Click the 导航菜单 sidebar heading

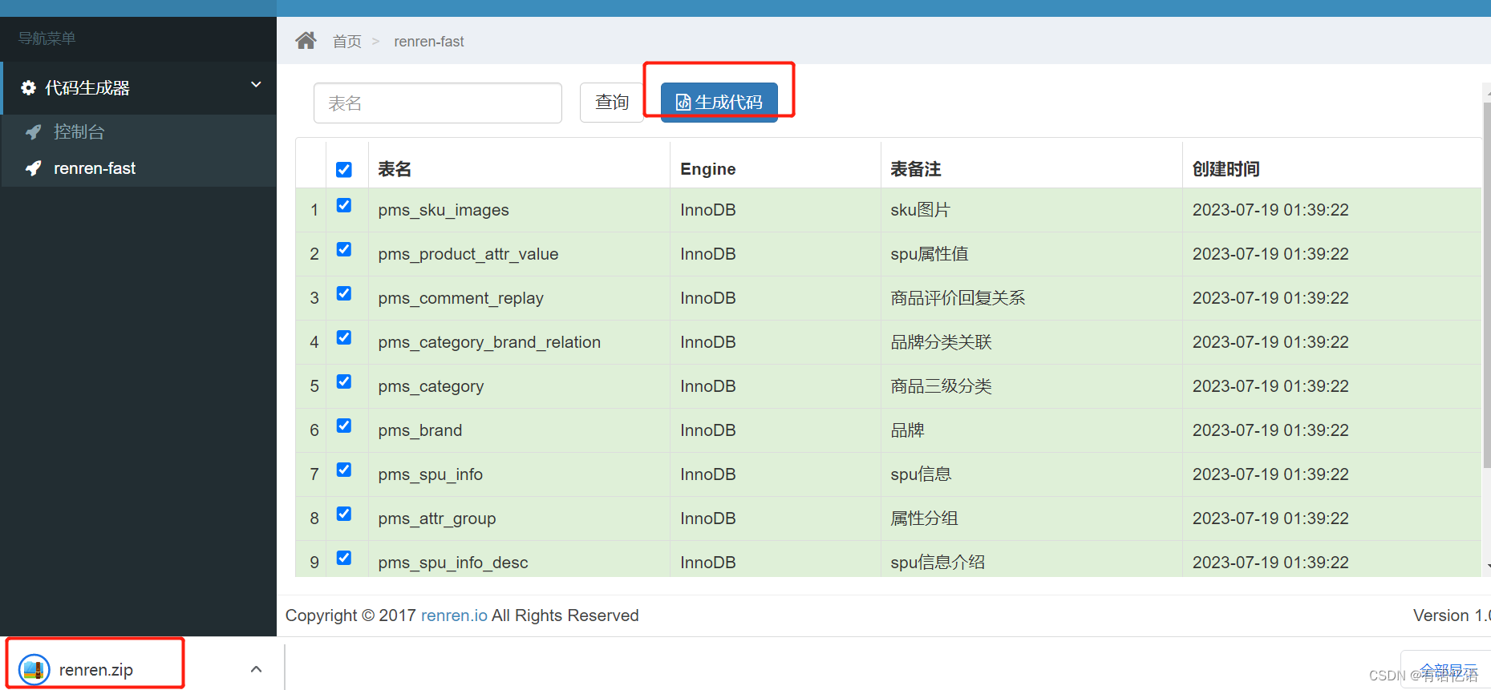47,38
